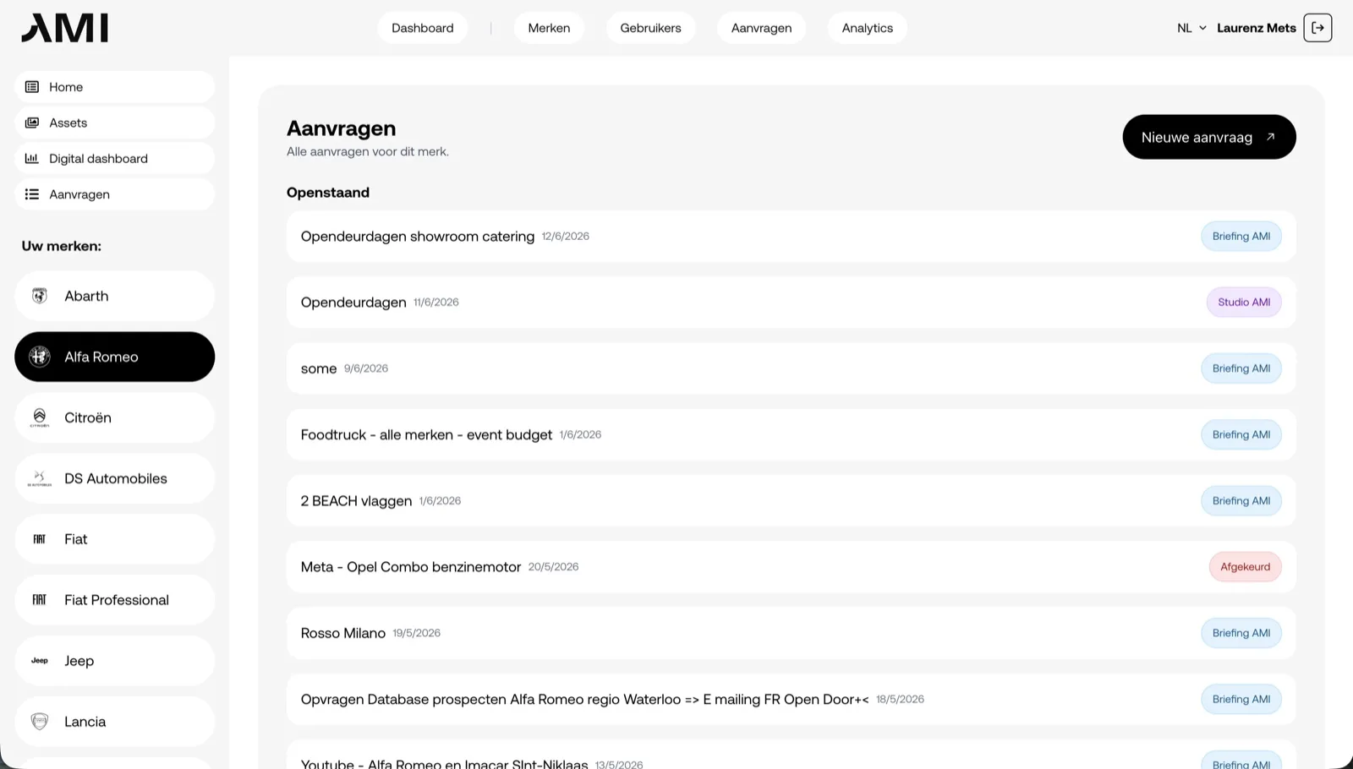
Task: Click the date 18/5/2026
Action: click(x=900, y=700)
